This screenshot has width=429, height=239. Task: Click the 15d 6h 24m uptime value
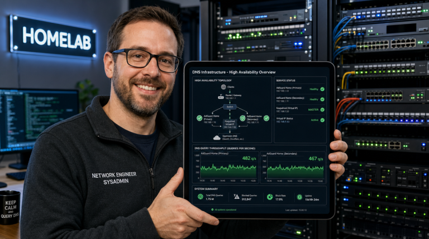pos(312,199)
